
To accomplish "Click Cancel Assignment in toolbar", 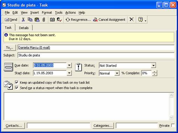I will click(109, 20).
